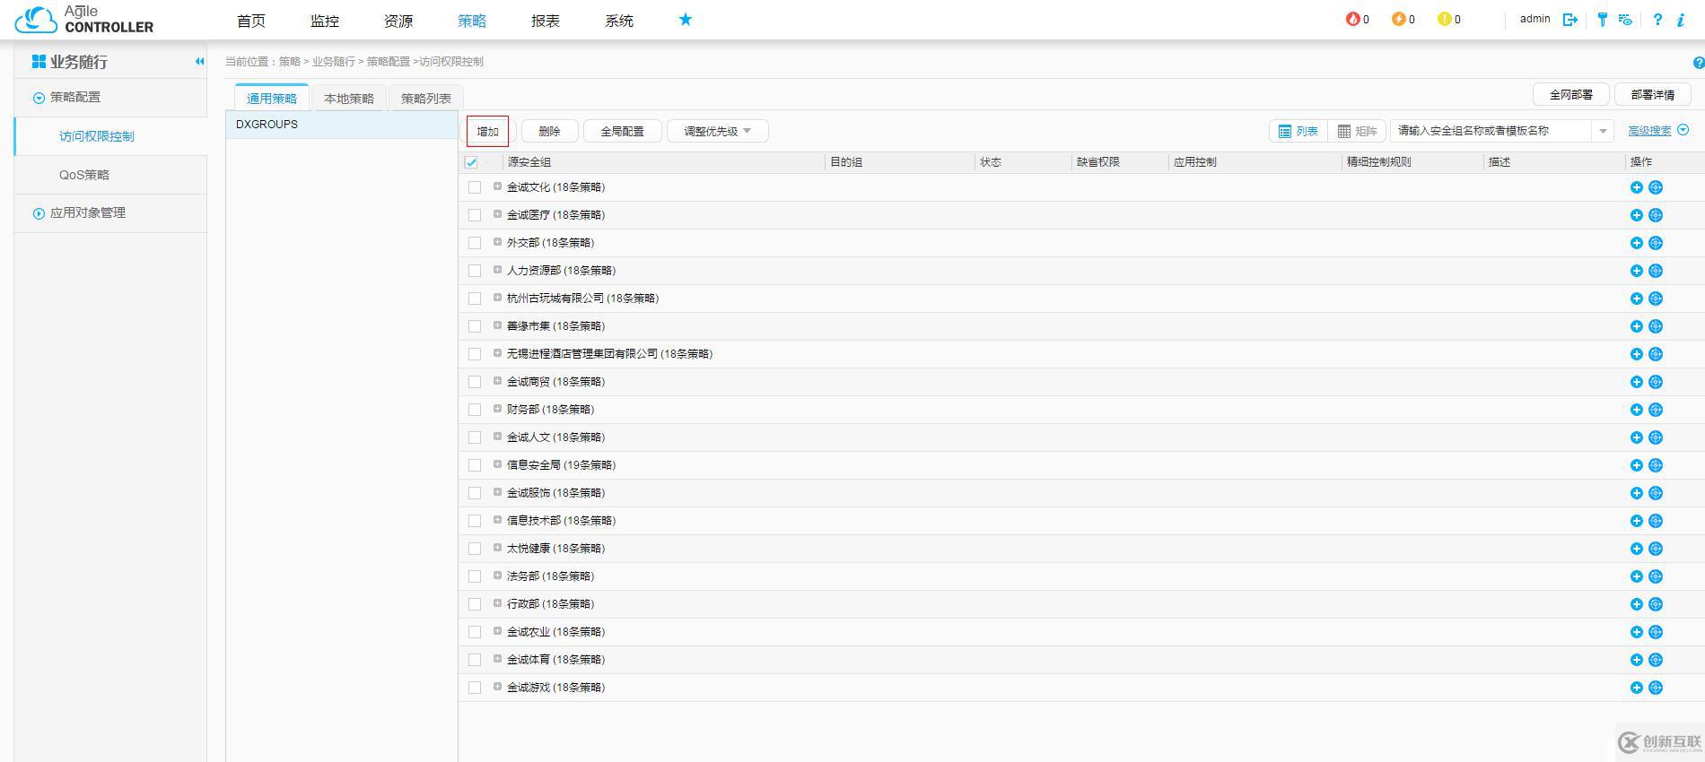
Task: Click the context help icon beside the breadcrumb
Action: pos(1698,63)
